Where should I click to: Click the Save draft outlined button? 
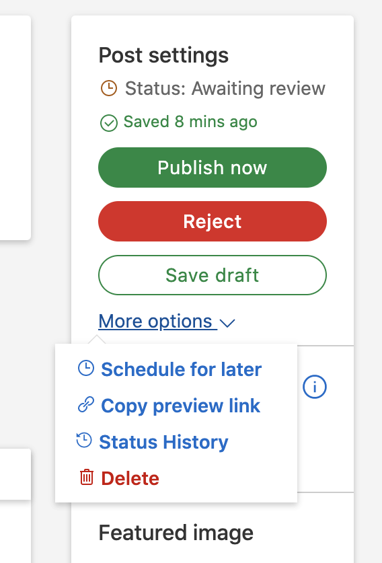(x=213, y=275)
